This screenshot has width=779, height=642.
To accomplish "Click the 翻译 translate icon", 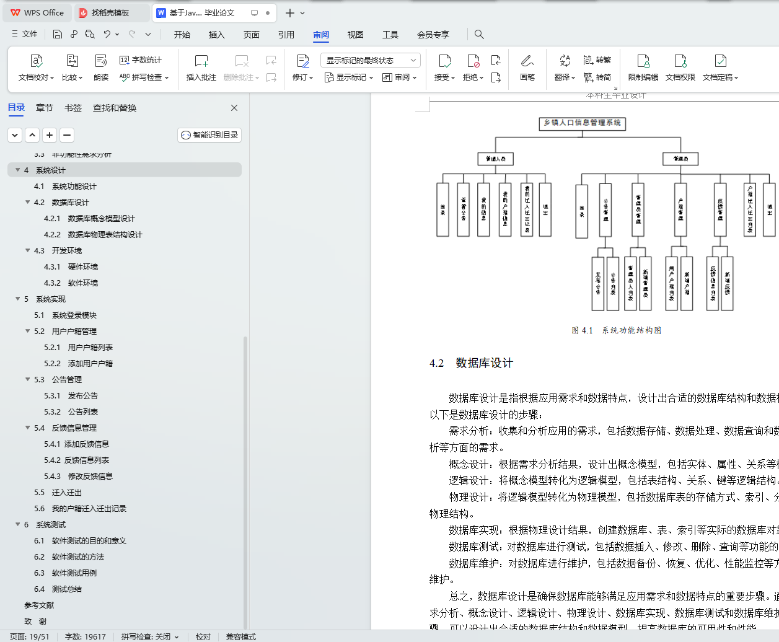I will [565, 61].
